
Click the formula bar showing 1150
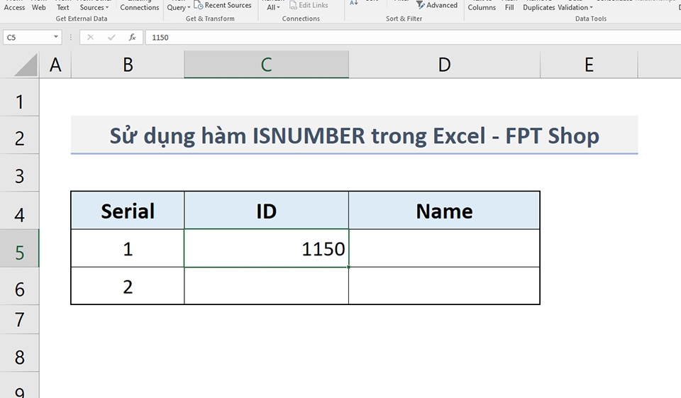point(413,38)
